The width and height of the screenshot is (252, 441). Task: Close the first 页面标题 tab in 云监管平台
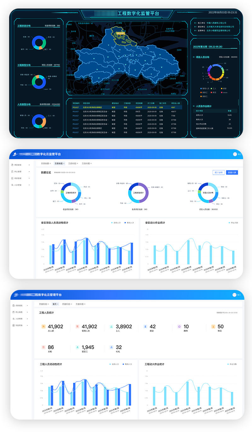[x=50, y=164]
